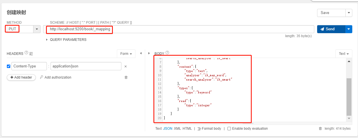Switch body format to HTML
This screenshot has height=138, width=358.
point(187,129)
